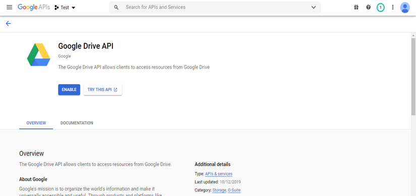Click the user account avatar
Screen dimensions: 416x196
tap(405, 8)
